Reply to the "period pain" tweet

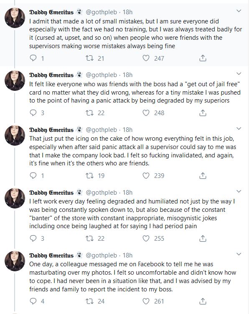tap(35, 239)
